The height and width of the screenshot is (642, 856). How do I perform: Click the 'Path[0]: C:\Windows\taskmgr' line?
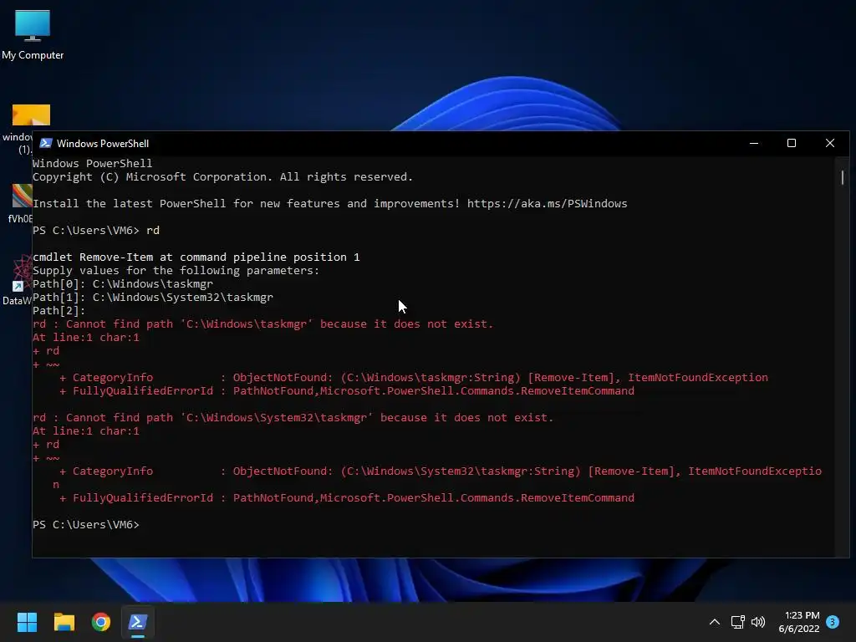point(123,284)
